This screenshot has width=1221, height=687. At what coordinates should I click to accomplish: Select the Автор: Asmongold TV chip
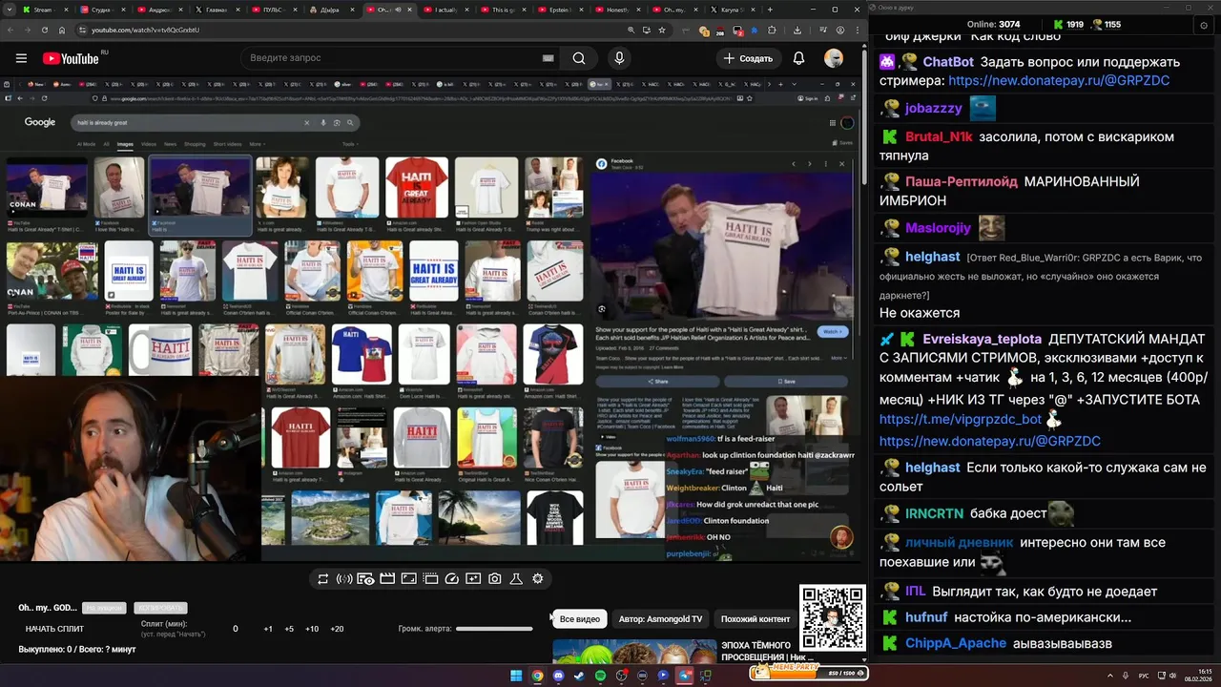click(660, 619)
